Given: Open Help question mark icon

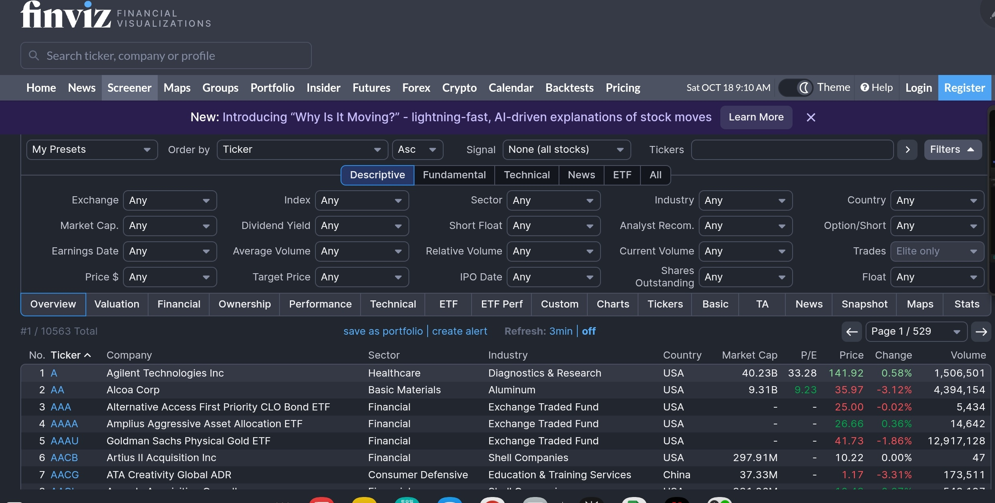Looking at the screenshot, I should pyautogui.click(x=864, y=87).
